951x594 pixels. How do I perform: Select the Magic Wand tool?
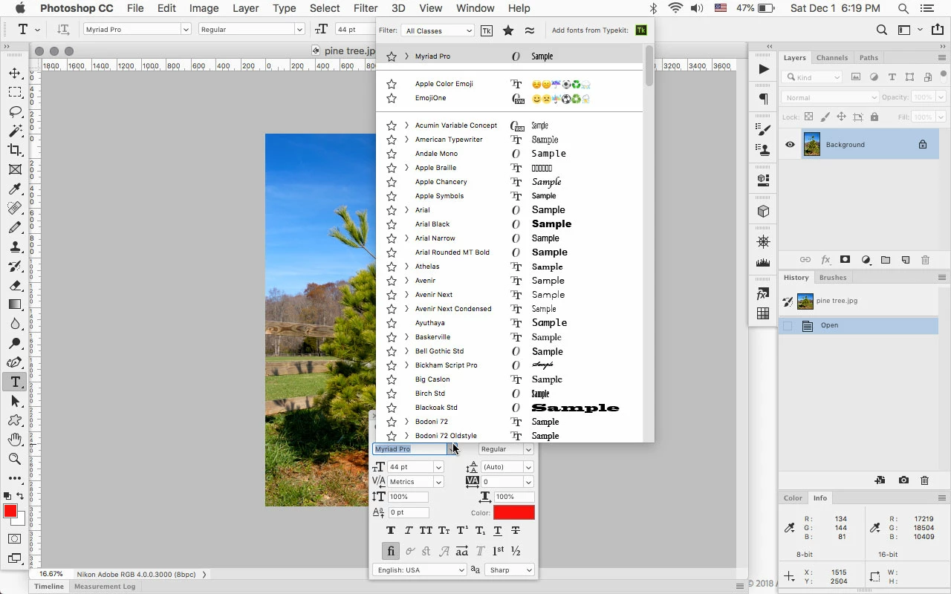tap(15, 131)
